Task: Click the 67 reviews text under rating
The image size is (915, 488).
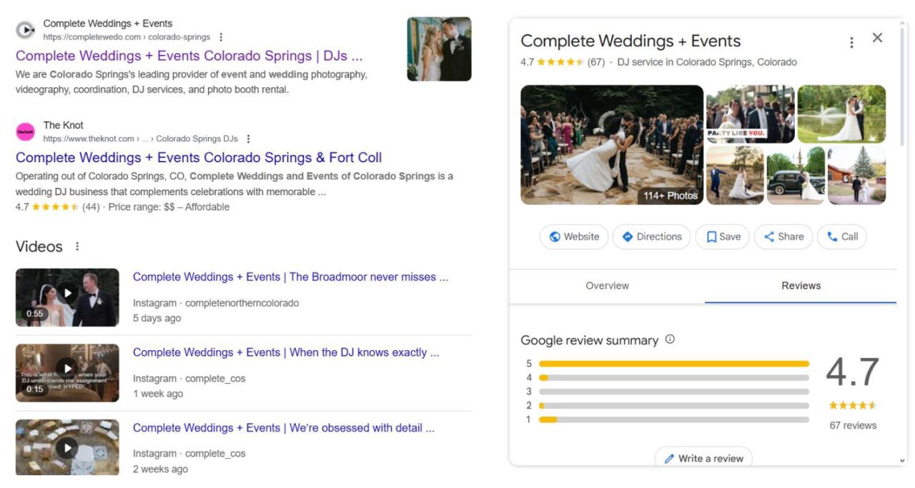Action: 853,425
